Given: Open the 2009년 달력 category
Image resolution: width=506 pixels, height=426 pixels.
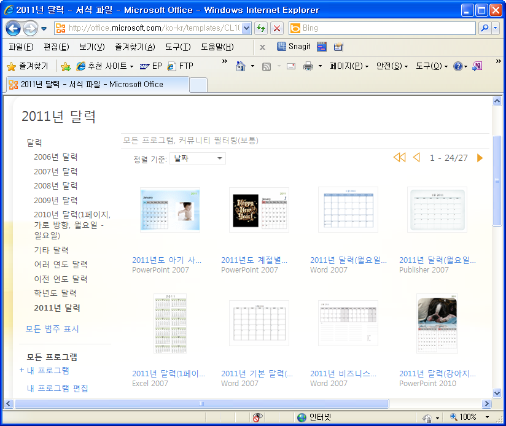Looking at the screenshot, I should [56, 201].
